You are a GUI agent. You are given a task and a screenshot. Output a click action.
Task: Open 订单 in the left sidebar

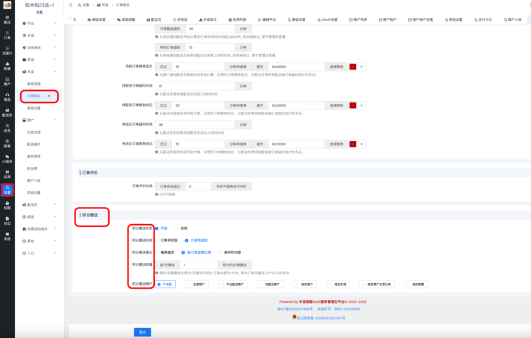pos(7,36)
